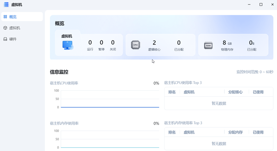Open the 虚拟机 sidebar menu item
Viewport: 277px width, 151px height.
tap(22, 28)
